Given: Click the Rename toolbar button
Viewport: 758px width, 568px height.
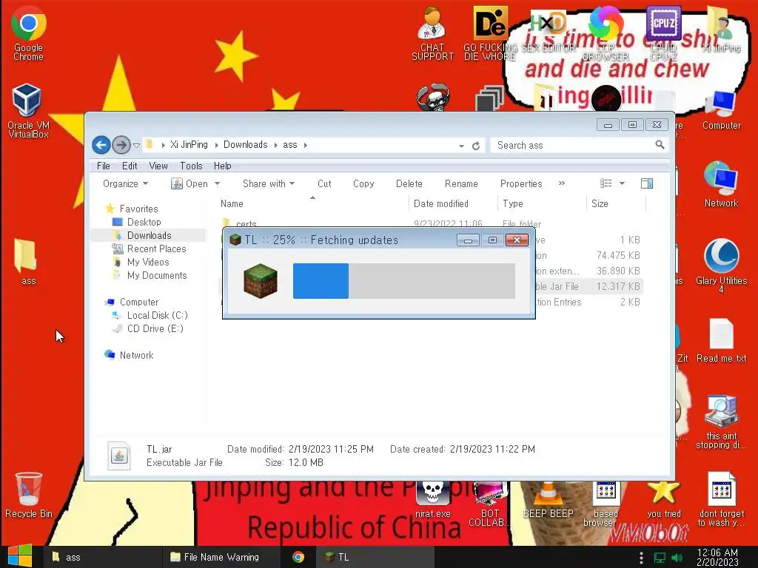Looking at the screenshot, I should coord(461,183).
